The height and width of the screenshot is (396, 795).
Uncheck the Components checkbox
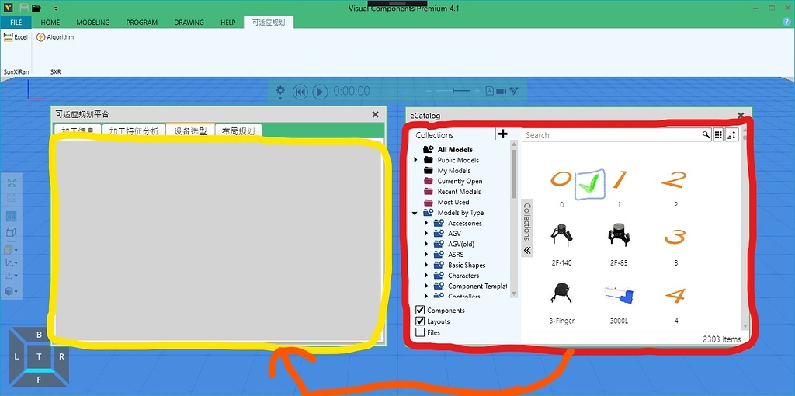(x=420, y=310)
